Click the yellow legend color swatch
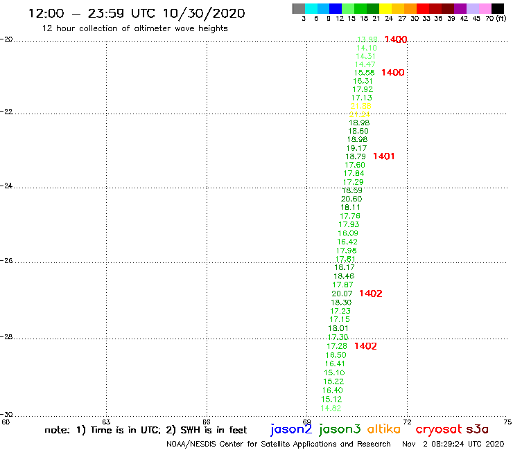The image size is (513, 450). [x=385, y=9]
